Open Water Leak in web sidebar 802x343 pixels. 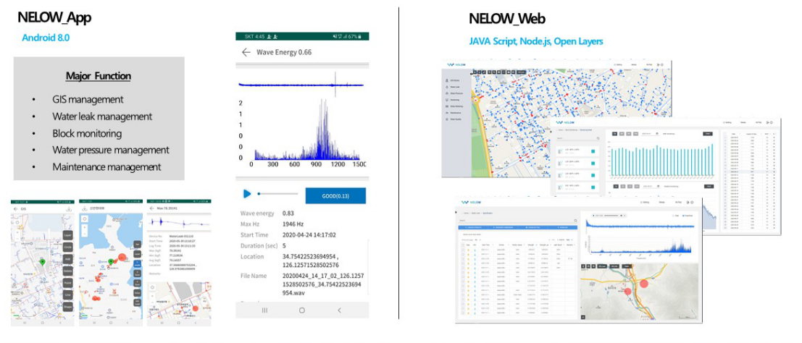tap(456, 87)
